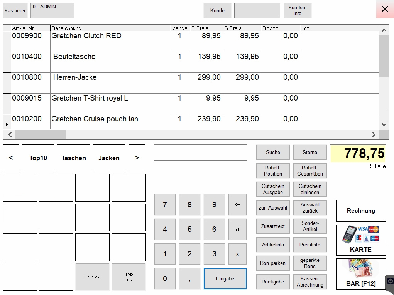Open Kassen-Abrechnung

tap(310, 282)
